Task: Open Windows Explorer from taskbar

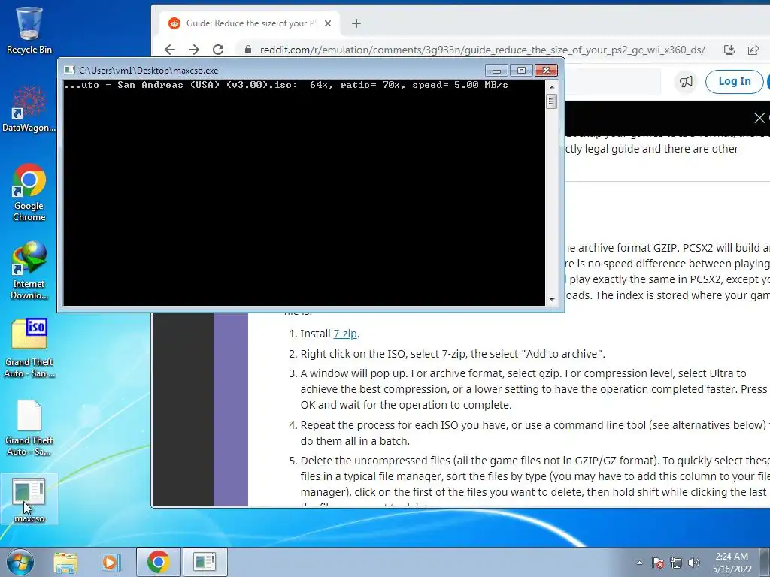Action: pos(66,562)
